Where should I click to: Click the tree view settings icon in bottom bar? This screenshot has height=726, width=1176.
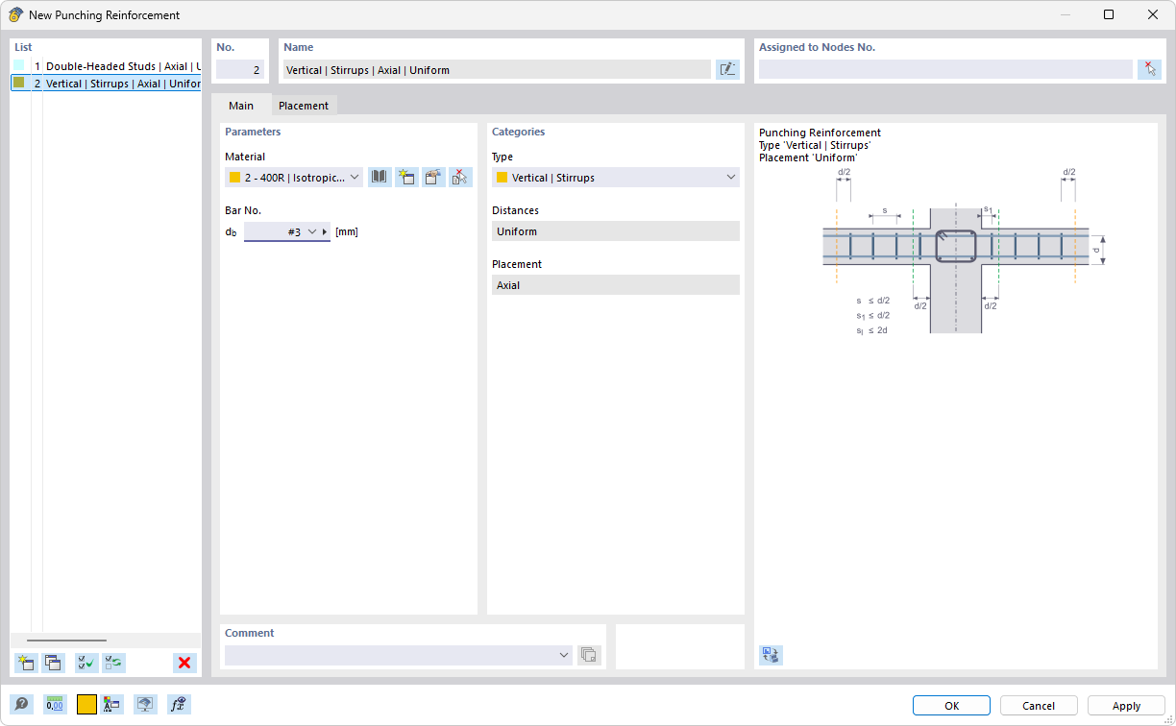coord(111,705)
